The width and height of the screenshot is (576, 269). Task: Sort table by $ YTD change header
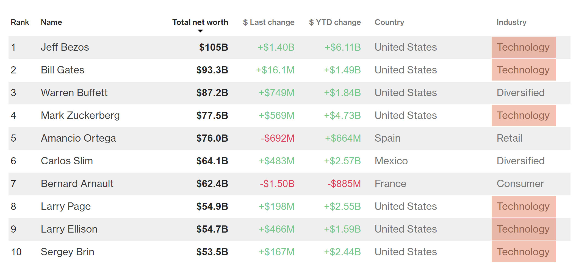335,22
